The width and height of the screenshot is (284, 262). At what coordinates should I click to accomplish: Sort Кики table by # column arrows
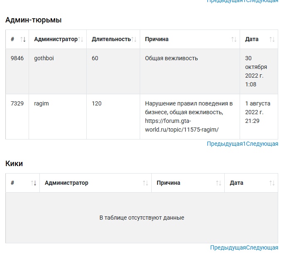pyautogui.click(x=34, y=183)
